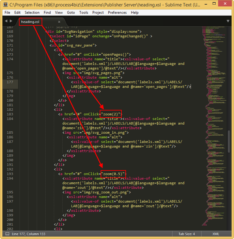Click line number 168 in gutter

click(x=10, y=32)
